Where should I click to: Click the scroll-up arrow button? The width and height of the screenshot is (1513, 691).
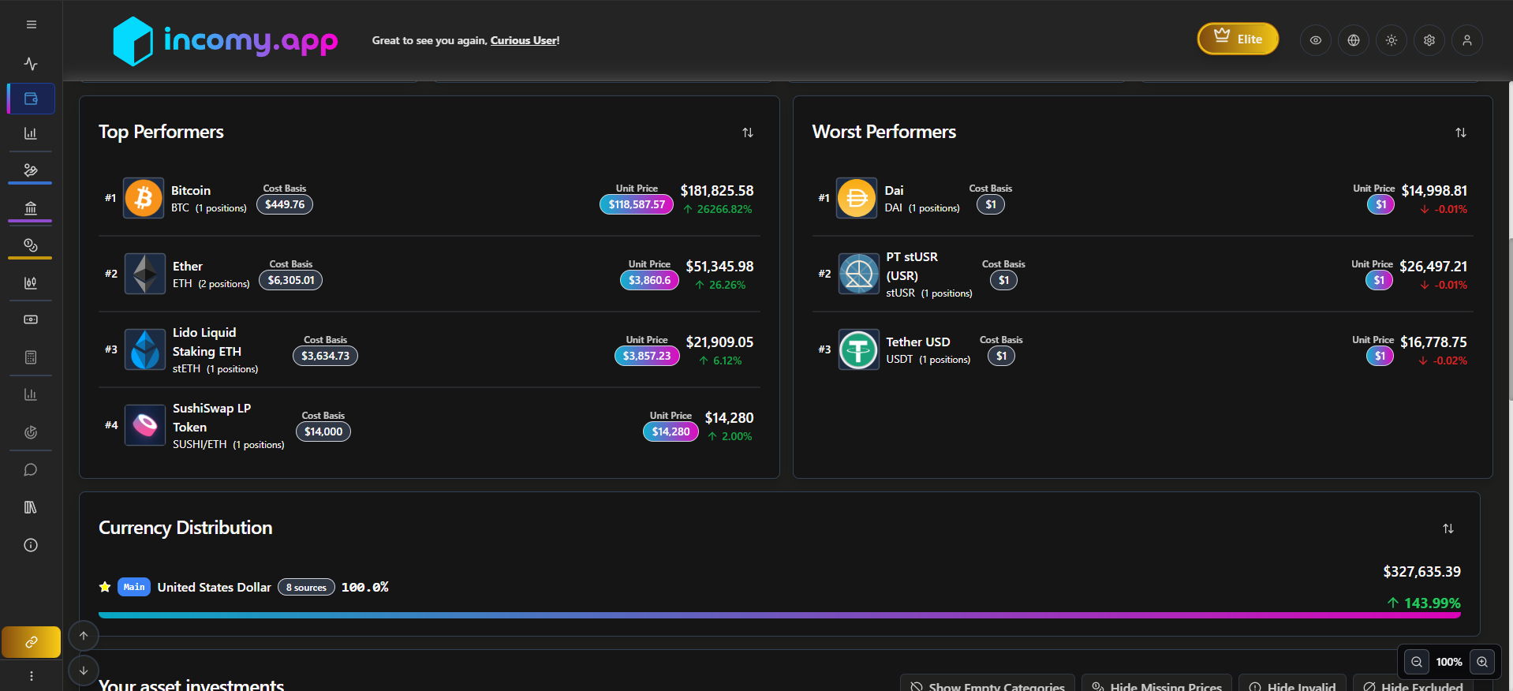point(84,636)
